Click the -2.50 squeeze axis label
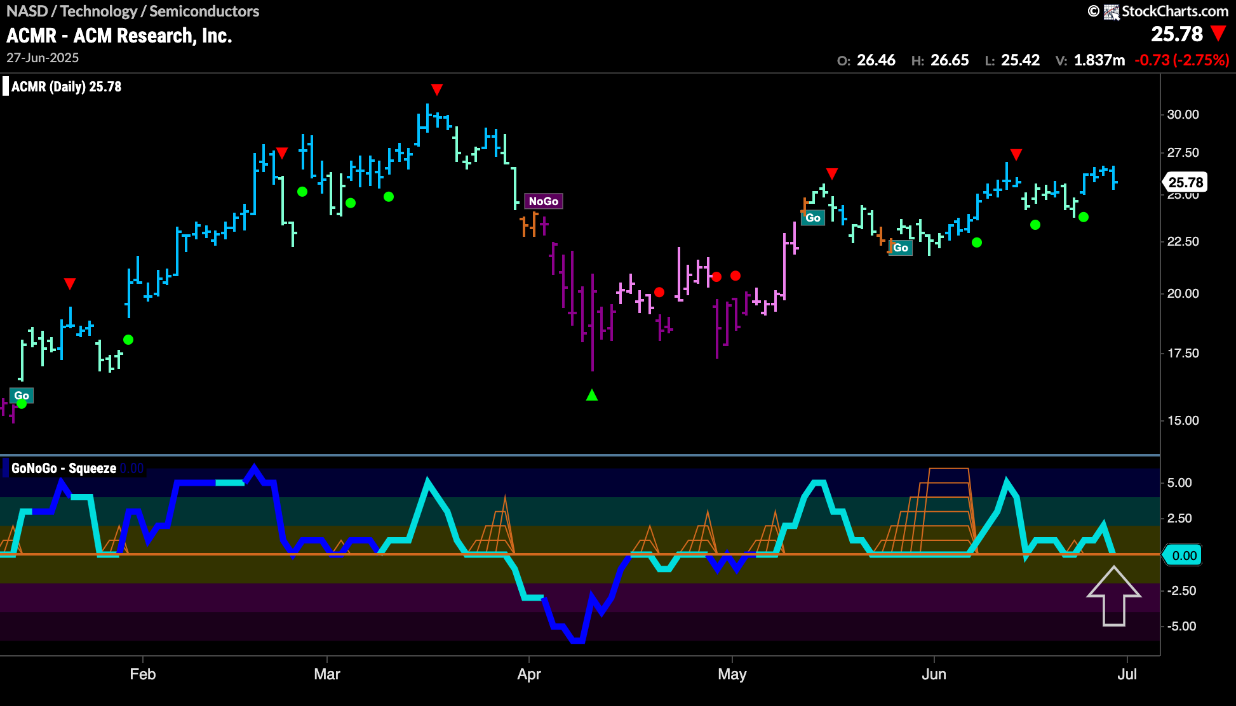 point(1181,591)
